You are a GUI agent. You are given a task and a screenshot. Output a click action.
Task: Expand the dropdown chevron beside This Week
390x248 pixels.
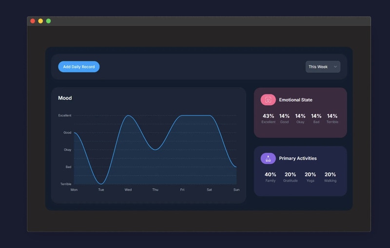pyautogui.click(x=335, y=67)
